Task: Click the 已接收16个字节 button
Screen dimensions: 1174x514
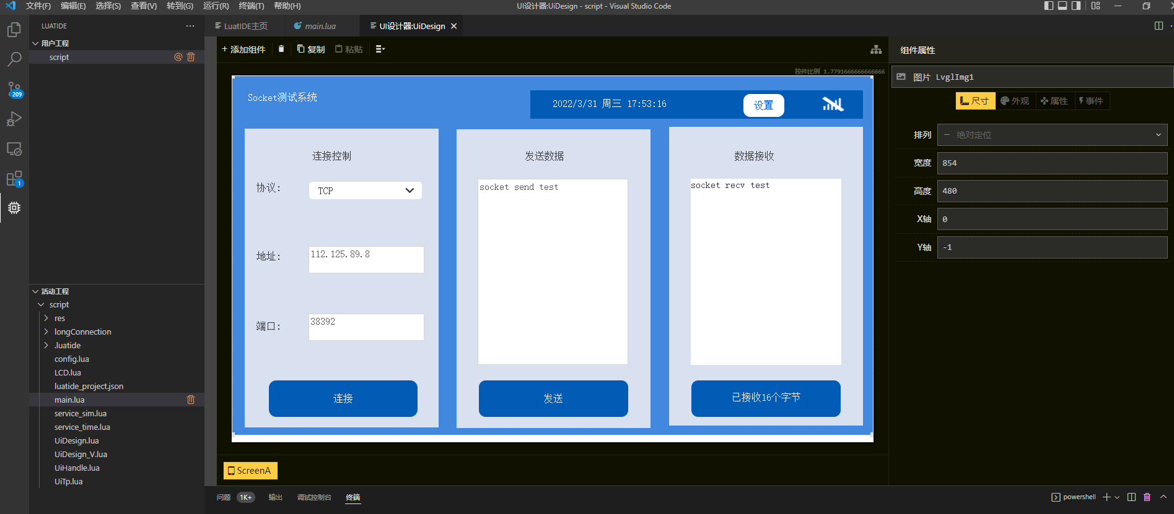Action: (x=766, y=398)
